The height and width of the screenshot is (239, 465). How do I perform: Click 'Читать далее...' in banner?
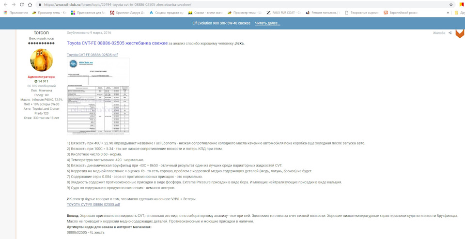(267, 23)
